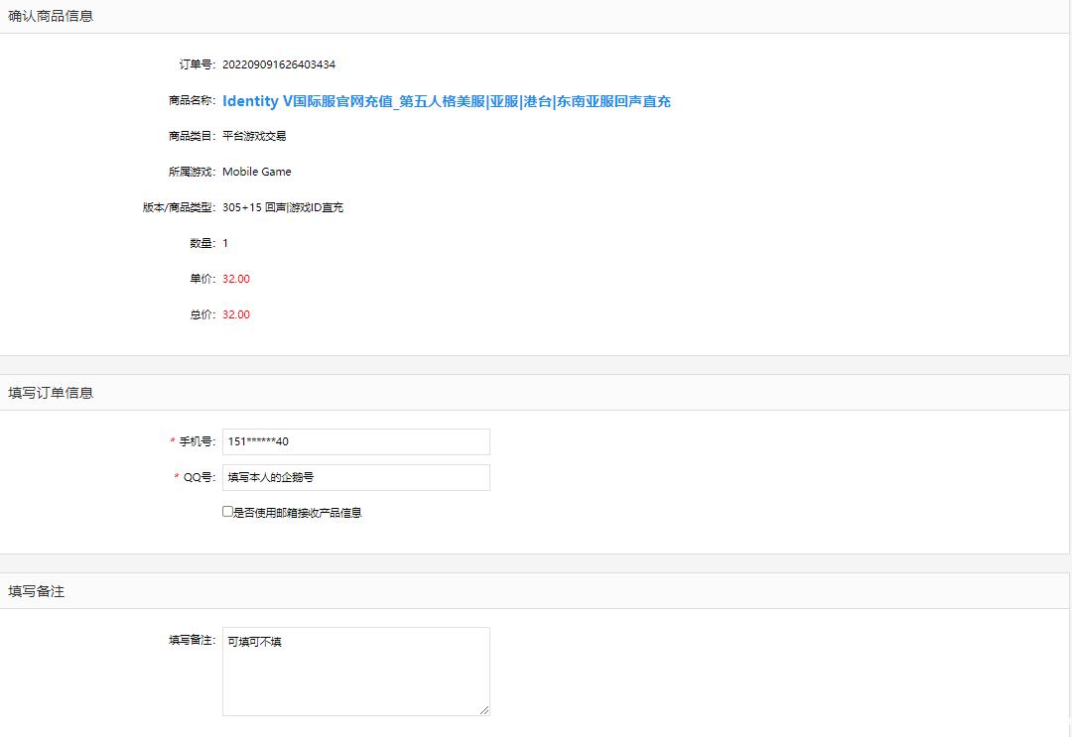Click the 平台游戏交易 category value
The height and width of the screenshot is (737, 1072).
[254, 136]
